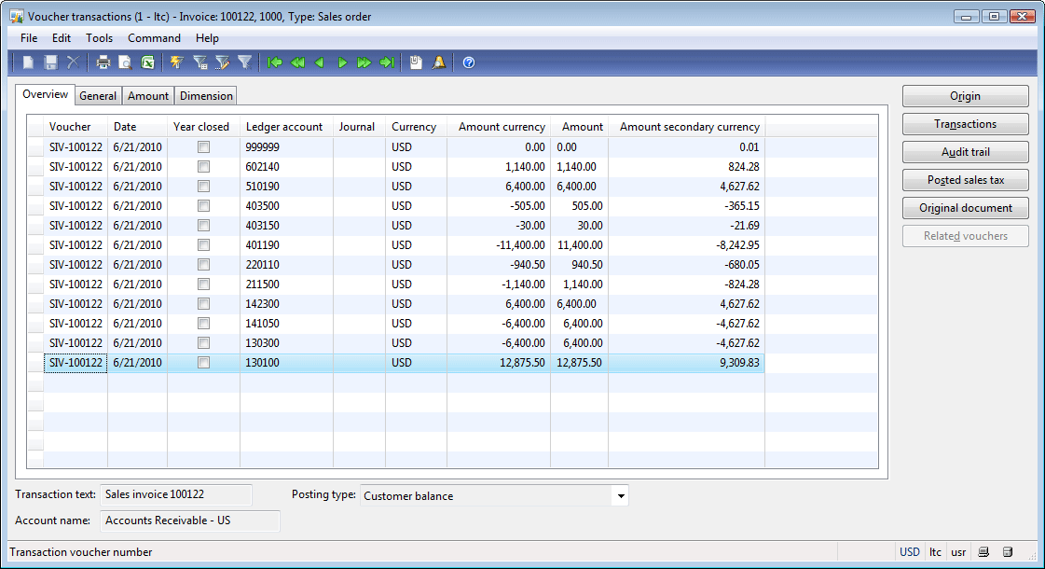Click the server icon in status bar
Viewport: 1045px width, 569px height.
pos(1008,551)
